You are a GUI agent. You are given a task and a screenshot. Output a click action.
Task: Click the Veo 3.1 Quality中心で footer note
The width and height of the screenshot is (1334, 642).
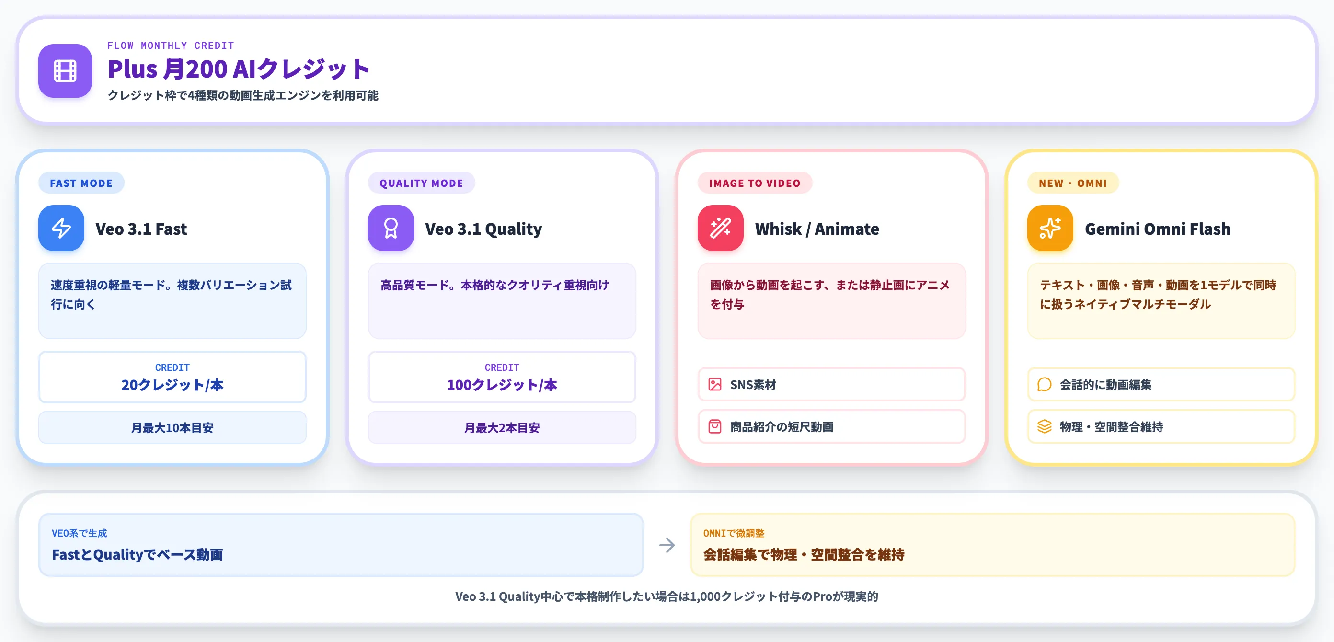[667, 596]
